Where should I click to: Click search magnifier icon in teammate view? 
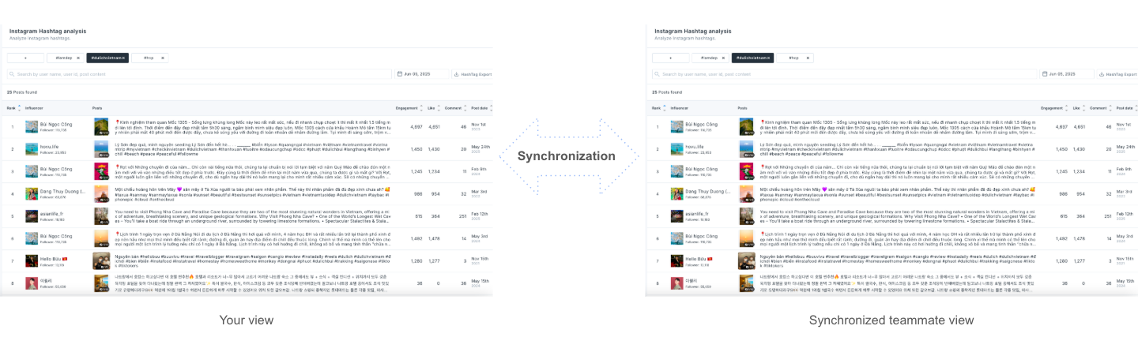click(658, 74)
